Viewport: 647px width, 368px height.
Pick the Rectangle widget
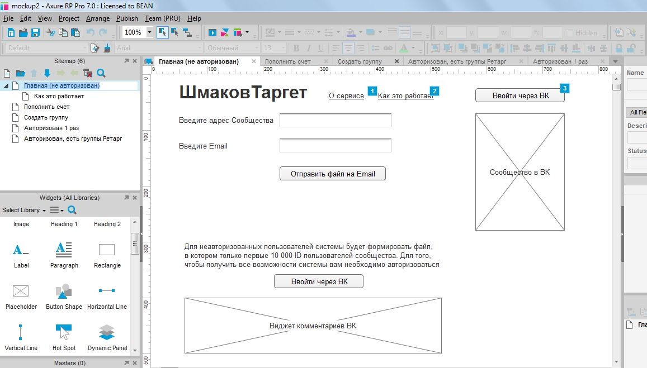coord(107,256)
